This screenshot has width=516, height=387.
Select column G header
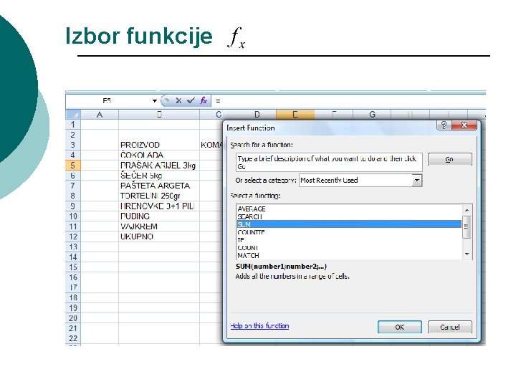[x=372, y=115]
